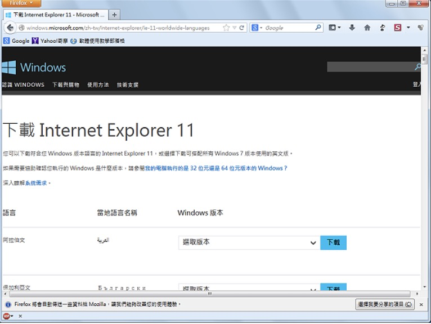
Task: Open the 使用方法 nav menu
Action: [x=98, y=84]
